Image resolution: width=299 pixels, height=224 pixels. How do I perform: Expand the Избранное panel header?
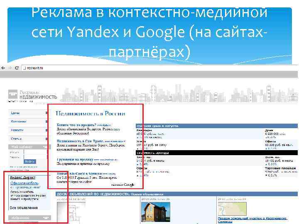point(29,218)
